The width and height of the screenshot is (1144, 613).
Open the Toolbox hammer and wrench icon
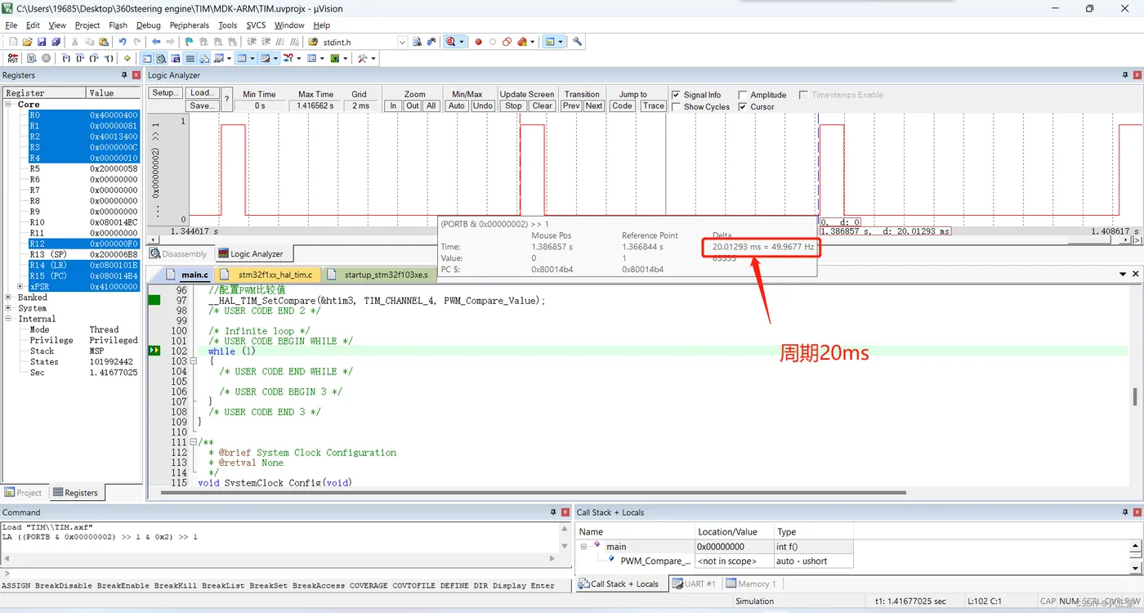(361, 59)
